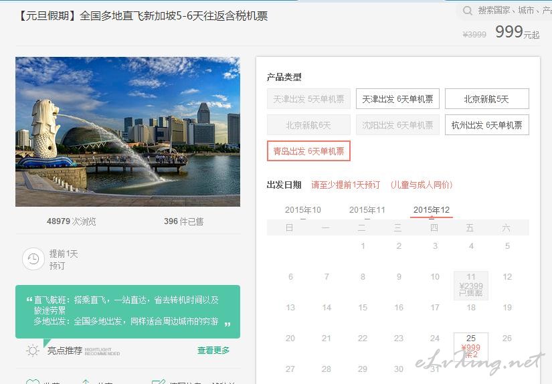Select disabled 北京新航6天 option
This screenshot has height=384, width=552.
click(x=308, y=125)
